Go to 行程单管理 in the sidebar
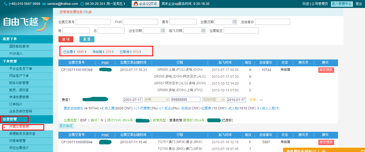 (x=17, y=141)
